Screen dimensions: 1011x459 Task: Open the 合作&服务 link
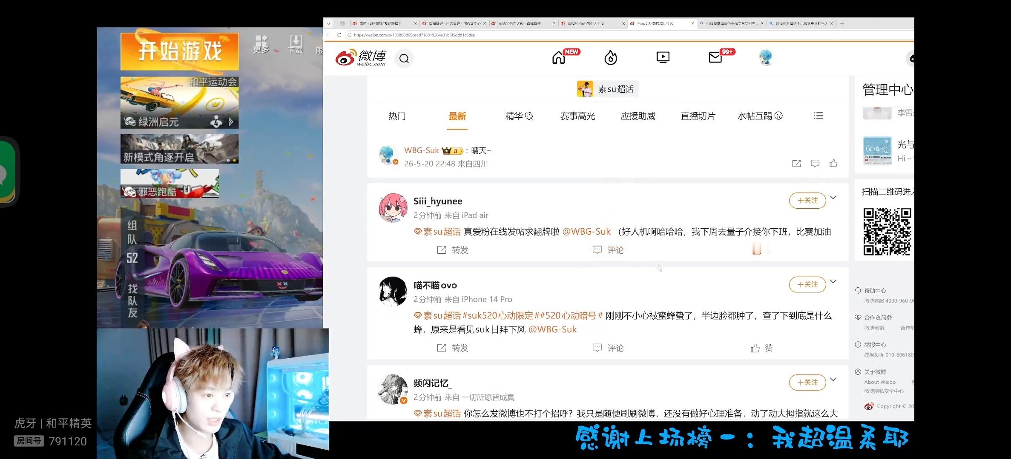pyautogui.click(x=878, y=317)
